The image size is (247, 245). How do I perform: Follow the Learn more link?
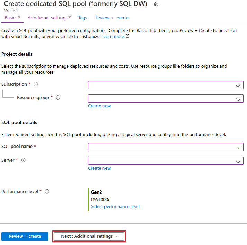[113, 37]
